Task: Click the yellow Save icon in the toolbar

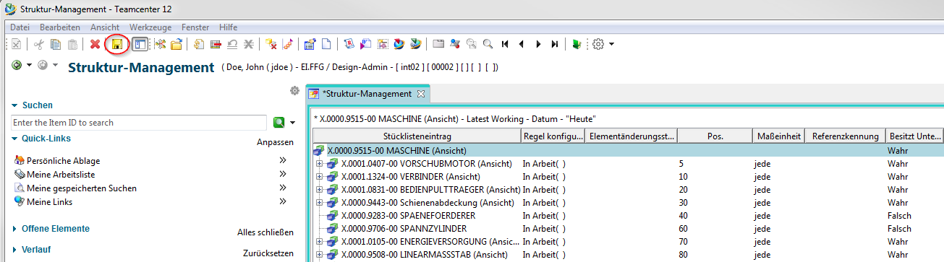Action: tap(116, 45)
